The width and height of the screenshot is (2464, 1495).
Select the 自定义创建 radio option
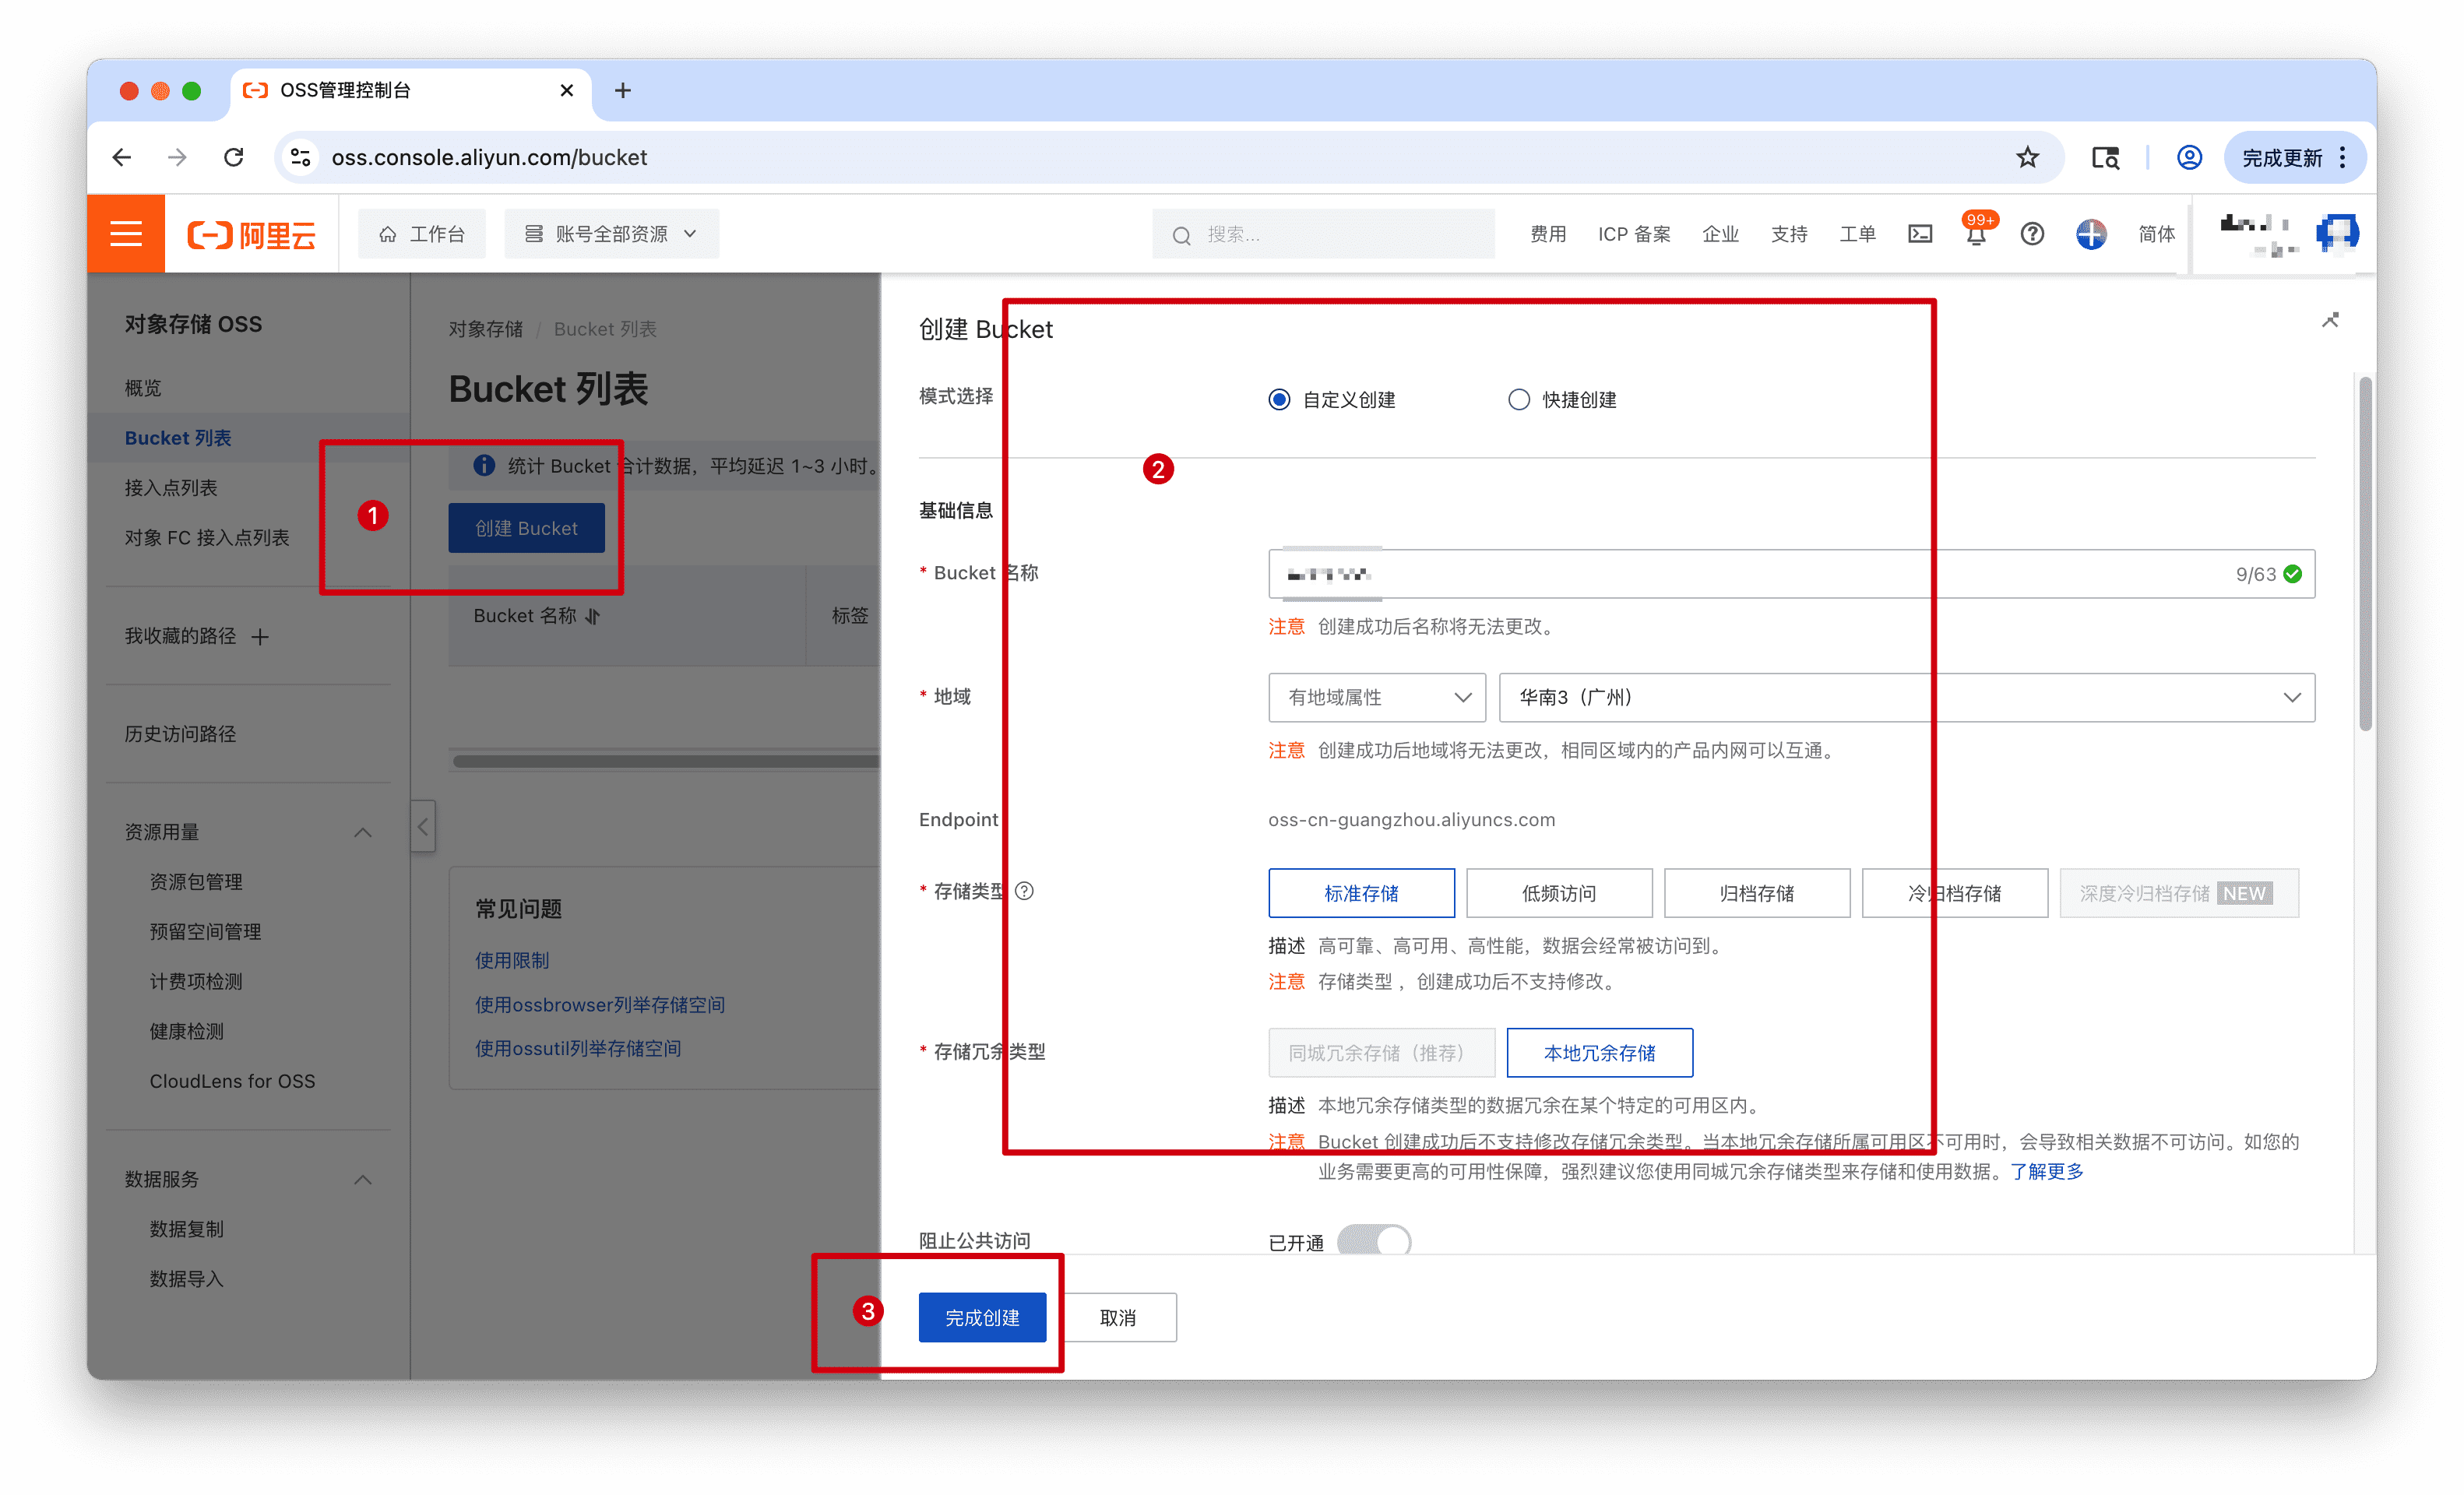point(1279,400)
